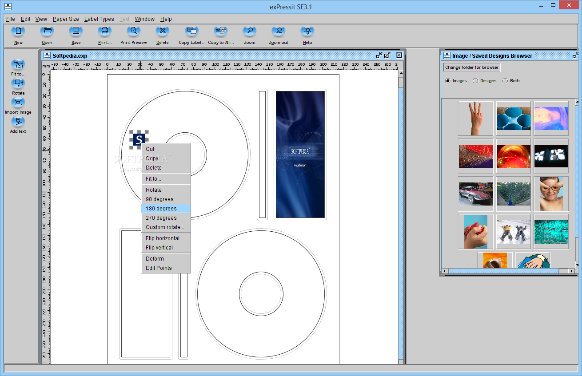
Task: Open the File menu
Action: pos(11,19)
